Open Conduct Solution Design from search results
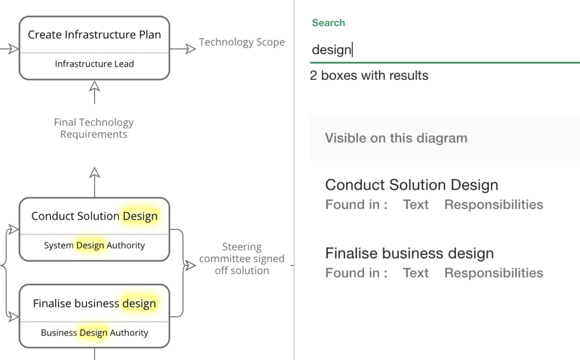Screen dimensions: 580x360 pyautogui.click(x=412, y=185)
